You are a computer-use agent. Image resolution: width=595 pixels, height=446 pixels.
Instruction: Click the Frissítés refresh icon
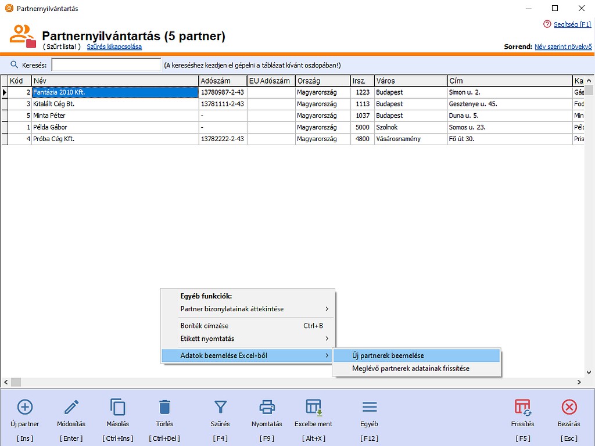click(x=522, y=407)
